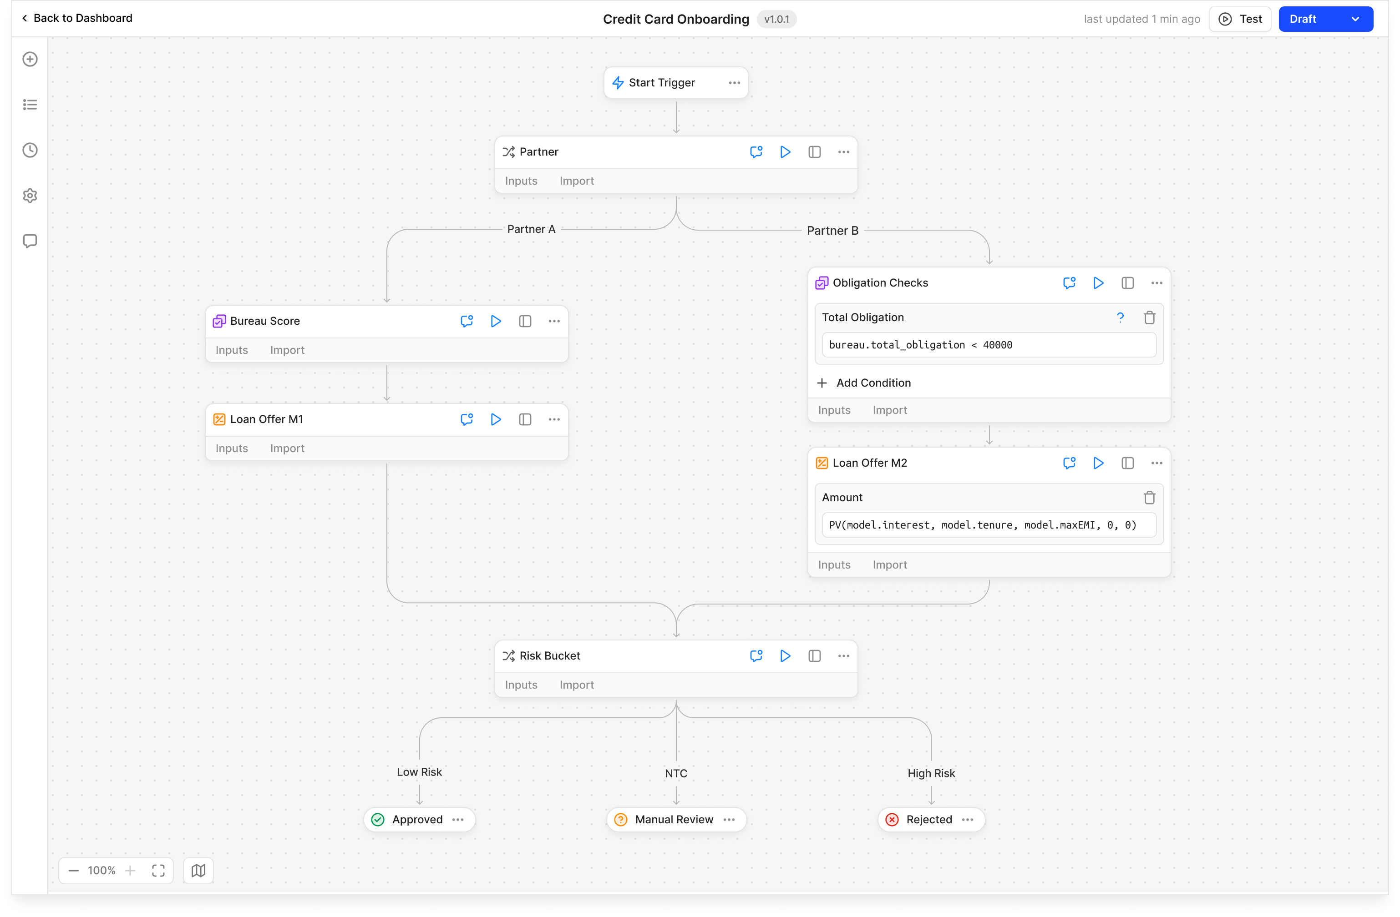Expand the Draft status dropdown
This screenshot has height=917, width=1400.
[1354, 19]
